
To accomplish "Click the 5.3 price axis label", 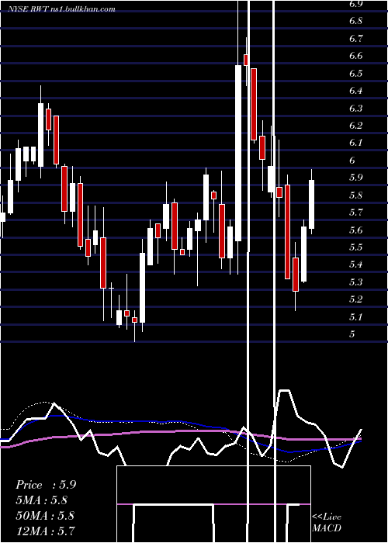I will click(x=356, y=282).
